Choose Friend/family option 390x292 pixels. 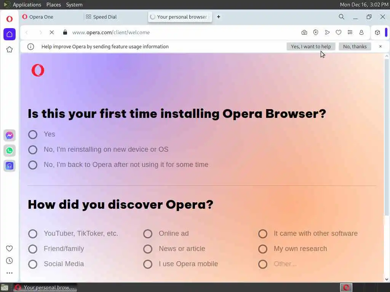click(x=33, y=249)
